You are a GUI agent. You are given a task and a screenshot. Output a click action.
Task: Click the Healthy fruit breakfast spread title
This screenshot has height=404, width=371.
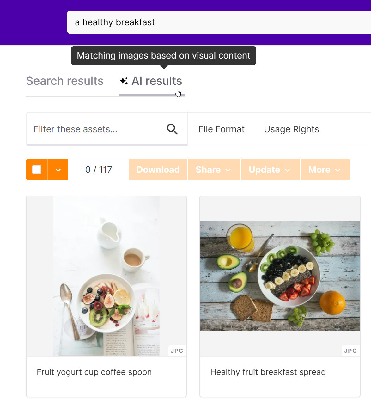(268, 372)
